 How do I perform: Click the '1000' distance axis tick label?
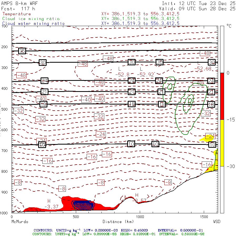(x=140, y=217)
